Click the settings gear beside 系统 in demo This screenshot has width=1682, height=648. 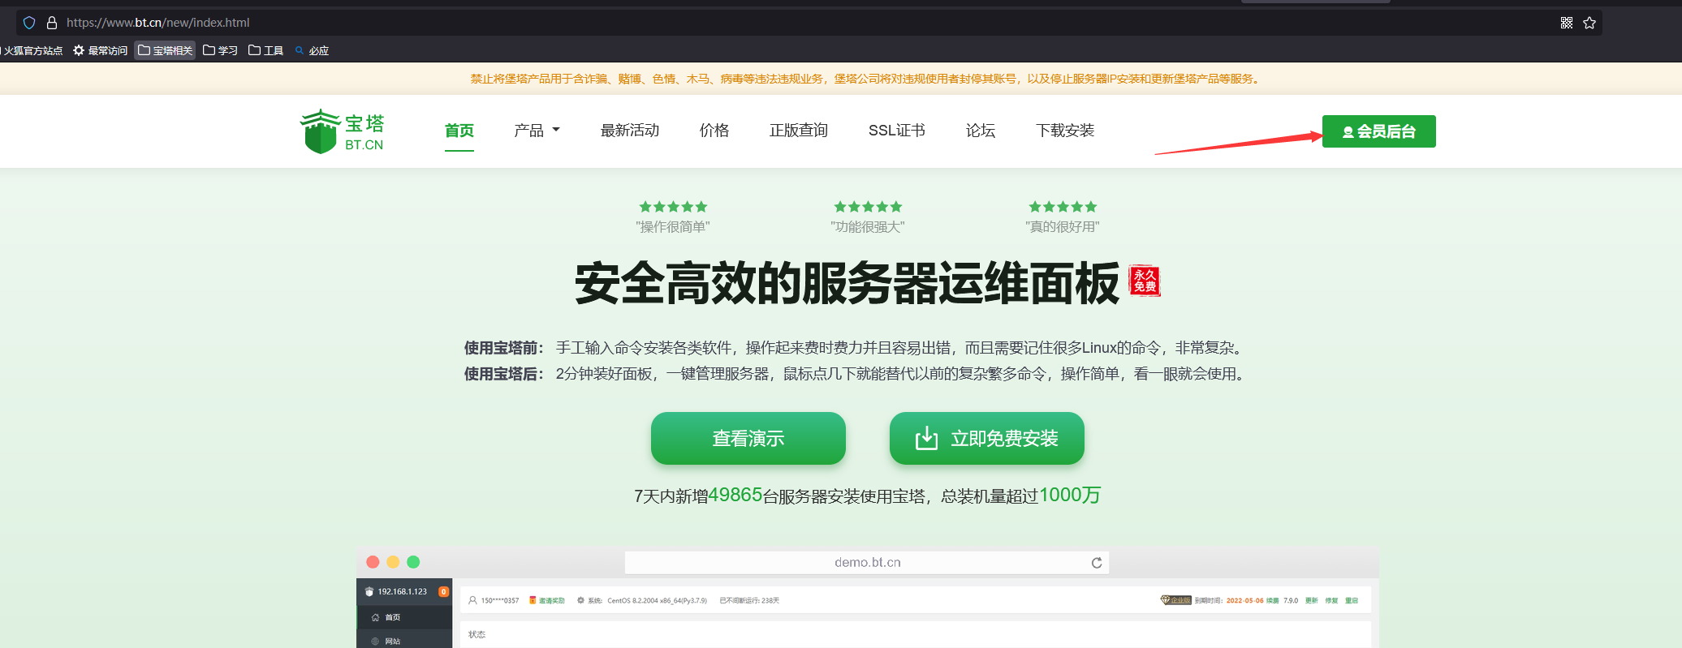[x=580, y=601]
